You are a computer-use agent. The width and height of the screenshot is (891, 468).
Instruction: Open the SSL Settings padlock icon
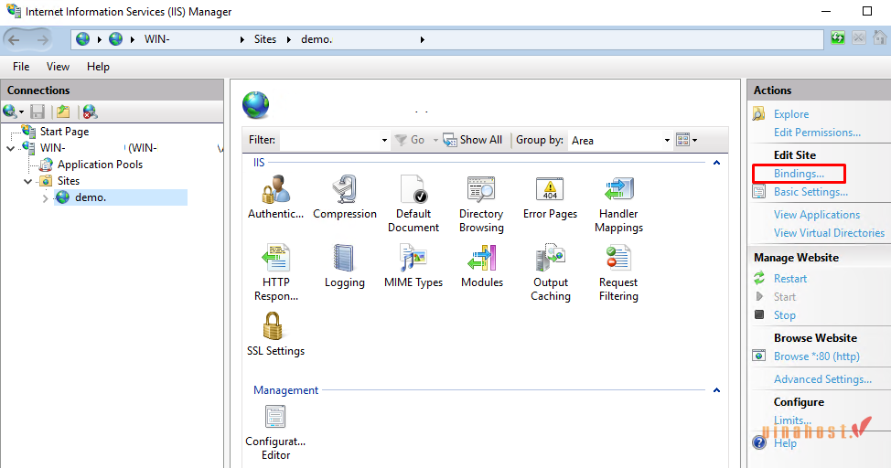pos(273,326)
